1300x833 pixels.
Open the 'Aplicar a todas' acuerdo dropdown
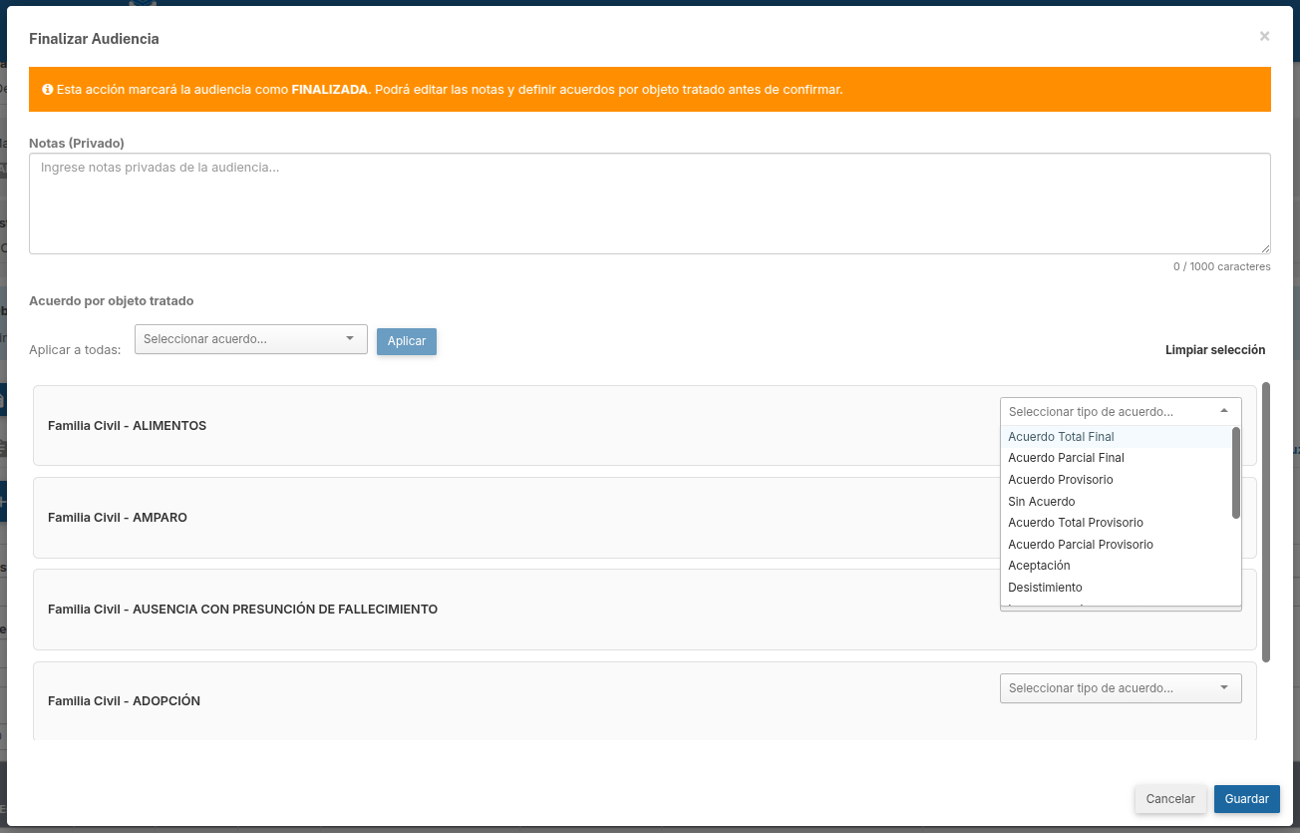coord(251,339)
